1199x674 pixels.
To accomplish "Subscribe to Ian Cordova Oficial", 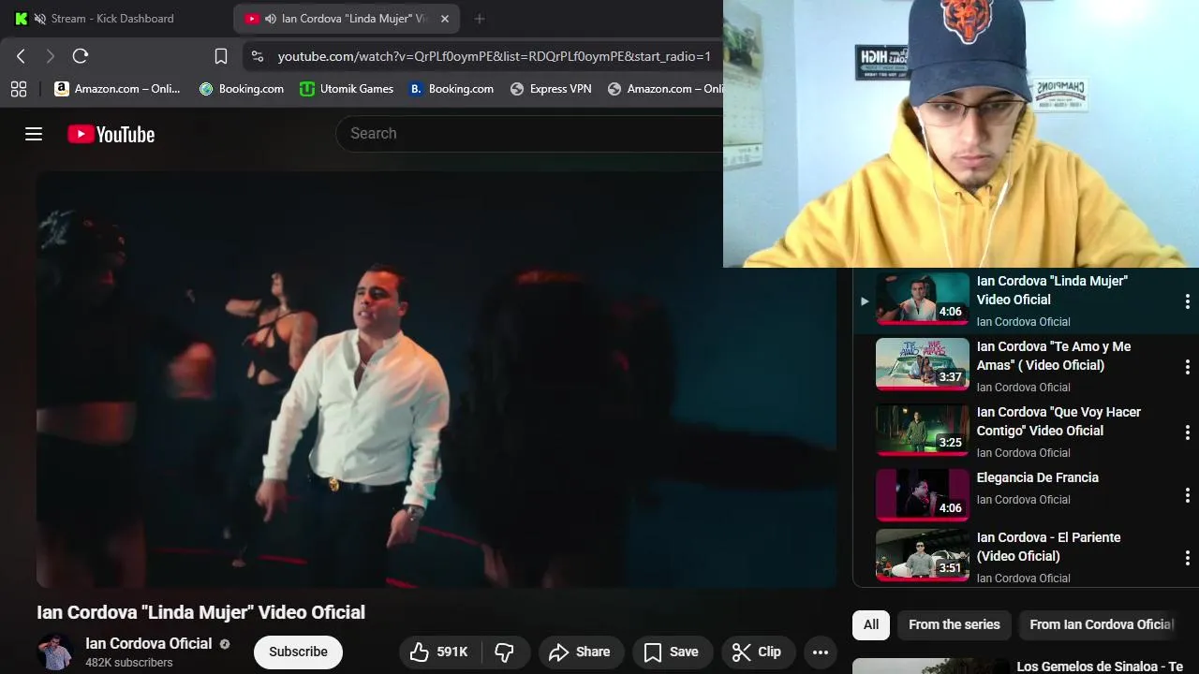I will tap(298, 652).
